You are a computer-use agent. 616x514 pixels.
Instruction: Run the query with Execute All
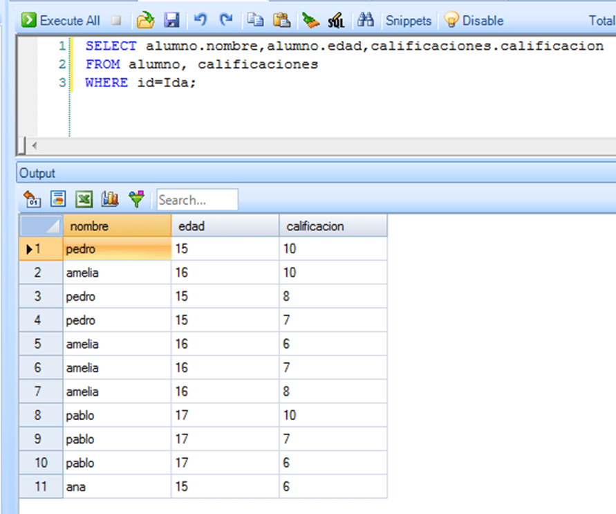click(x=62, y=20)
